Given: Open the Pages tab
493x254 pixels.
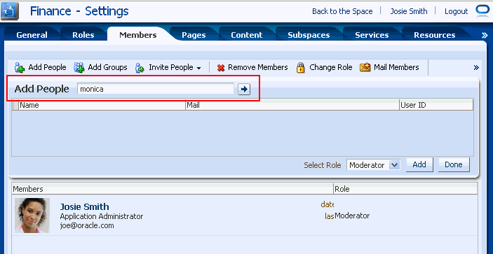Looking at the screenshot, I should [x=194, y=35].
